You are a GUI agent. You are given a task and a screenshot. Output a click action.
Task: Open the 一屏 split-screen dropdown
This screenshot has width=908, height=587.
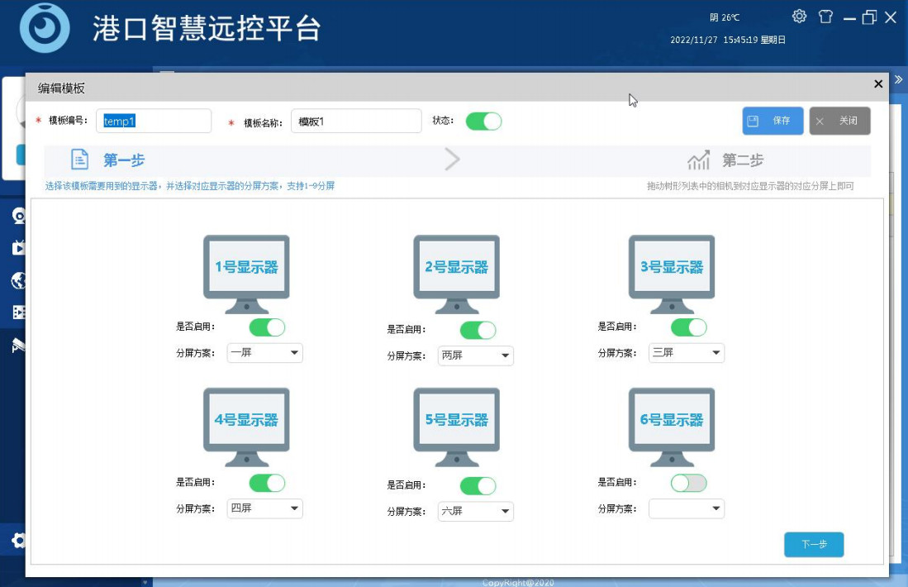(264, 353)
